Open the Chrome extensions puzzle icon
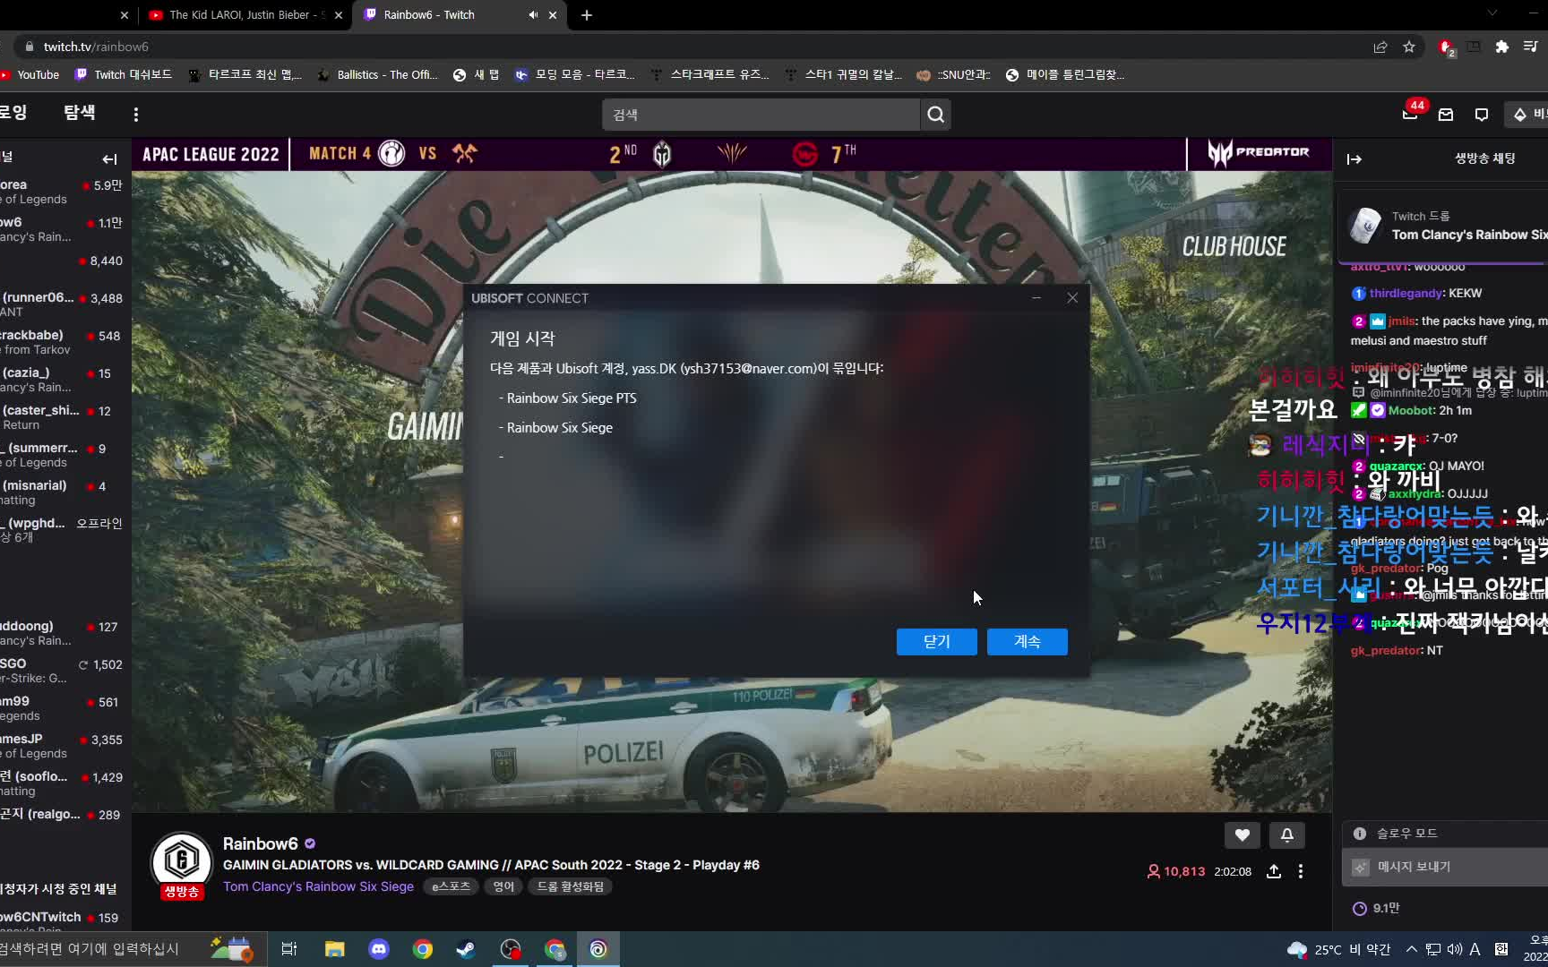 pyautogui.click(x=1502, y=47)
